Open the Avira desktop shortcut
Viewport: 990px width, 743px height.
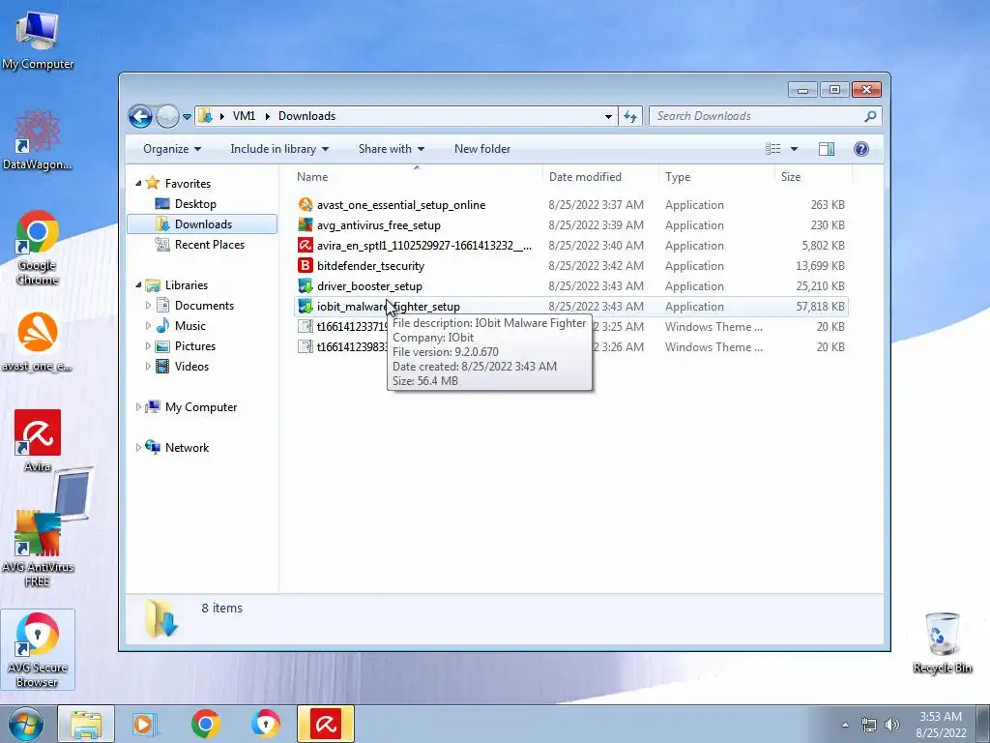38,440
